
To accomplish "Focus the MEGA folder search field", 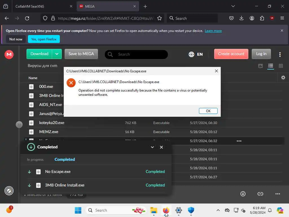I will [136, 55].
